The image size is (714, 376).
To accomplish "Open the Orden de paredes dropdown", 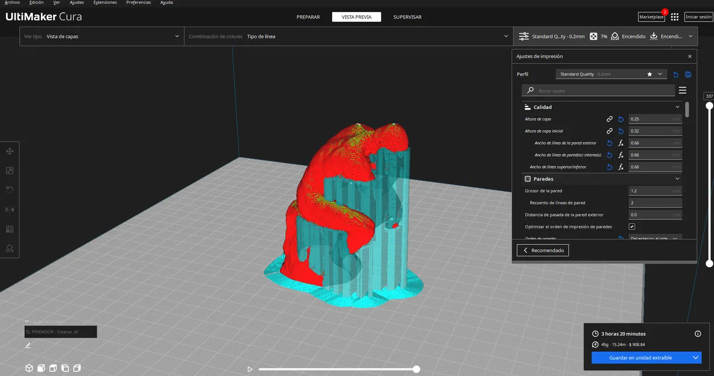I will click(x=655, y=238).
